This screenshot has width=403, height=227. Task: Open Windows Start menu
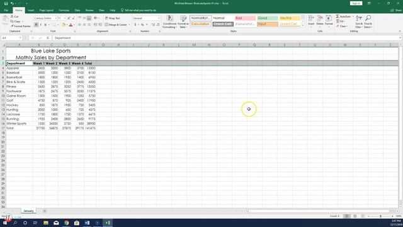coord(5,223)
